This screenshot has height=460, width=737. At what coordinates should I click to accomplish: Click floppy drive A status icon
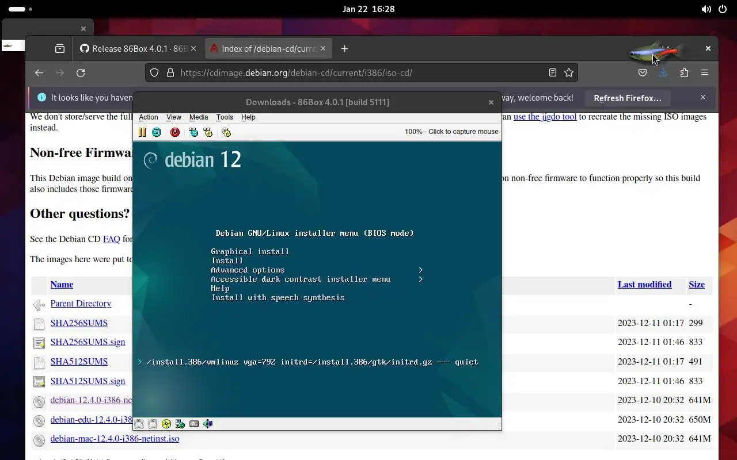click(139, 424)
